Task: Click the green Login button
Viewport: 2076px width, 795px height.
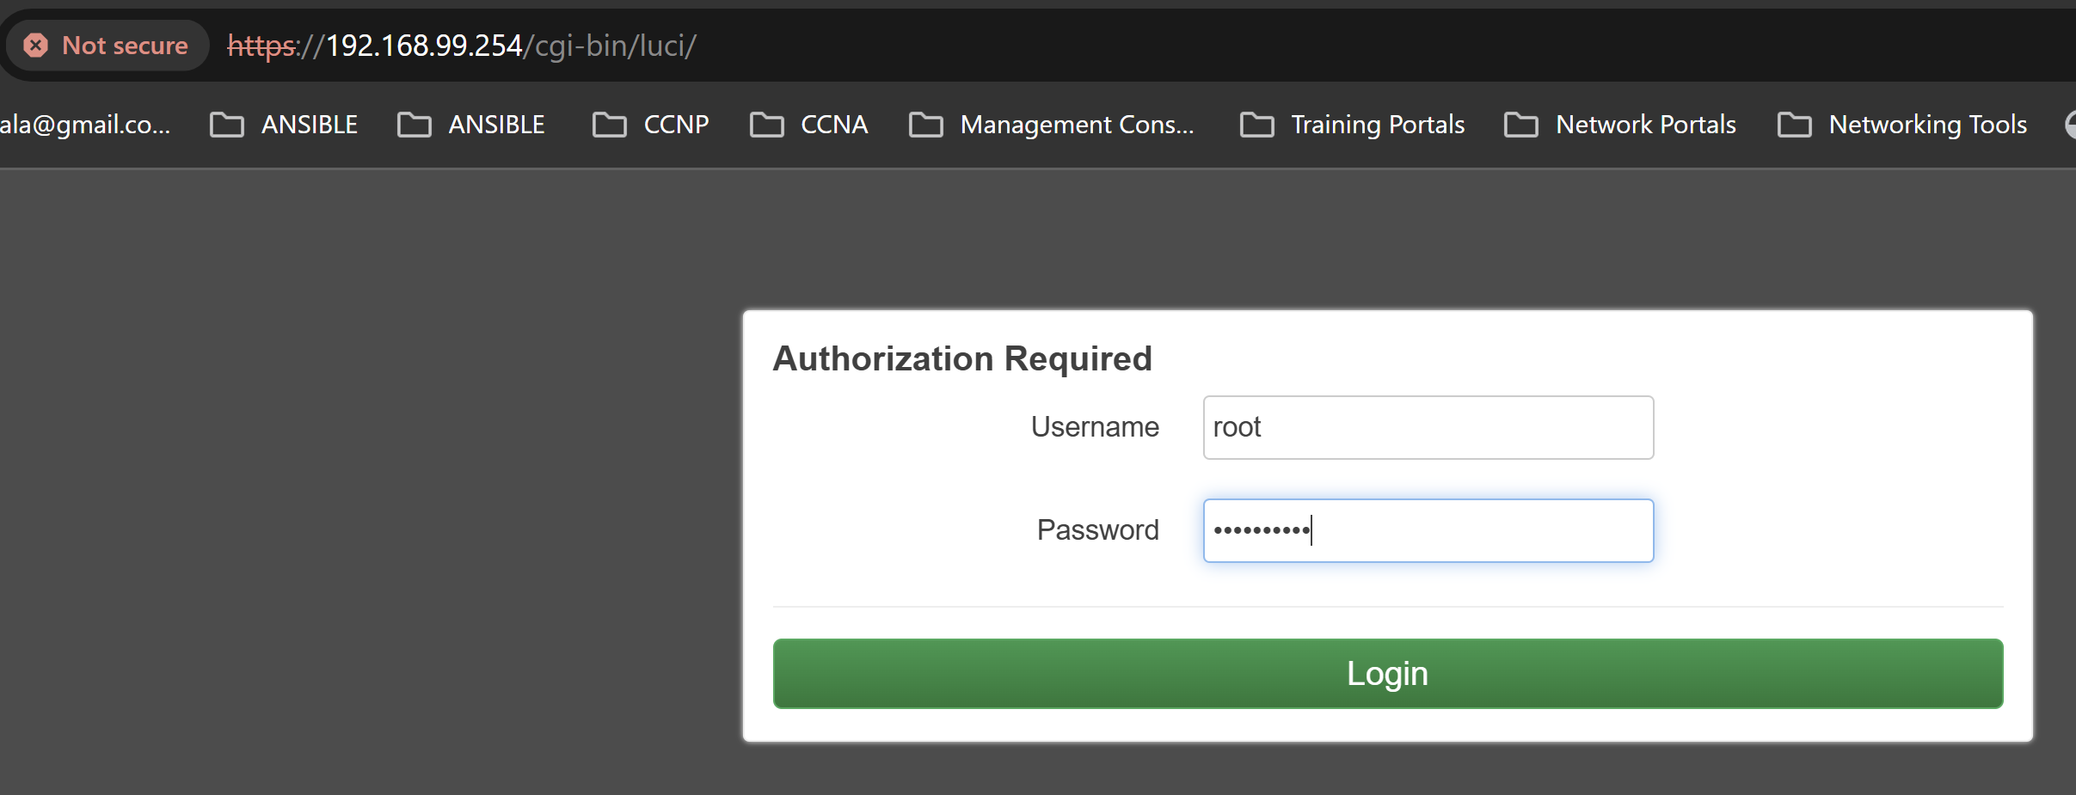Action: [x=1388, y=673]
